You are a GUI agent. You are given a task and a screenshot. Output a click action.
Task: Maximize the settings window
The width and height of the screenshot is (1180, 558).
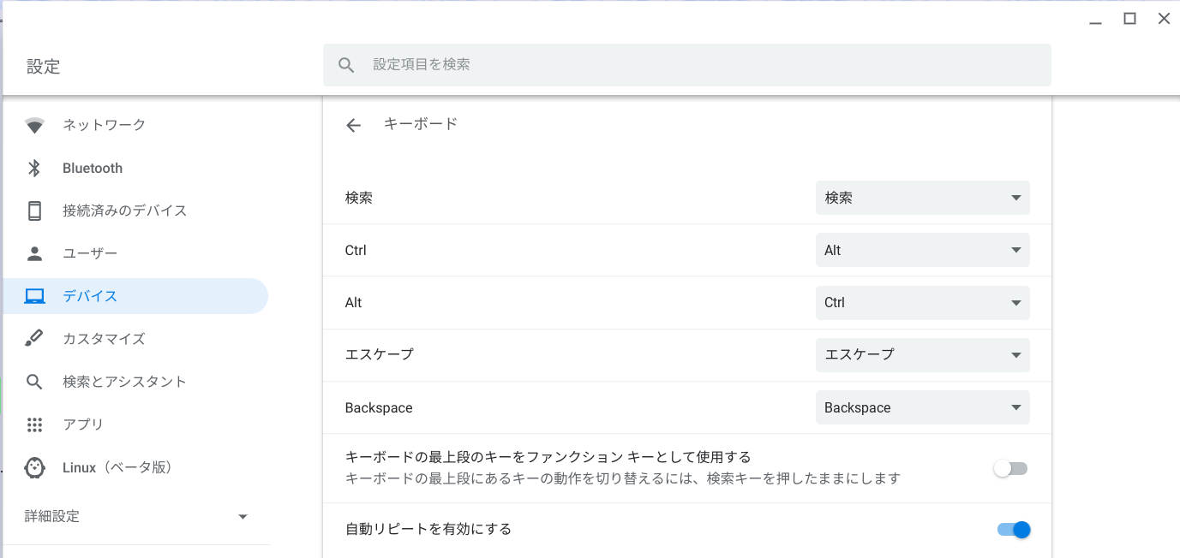pyautogui.click(x=1129, y=19)
